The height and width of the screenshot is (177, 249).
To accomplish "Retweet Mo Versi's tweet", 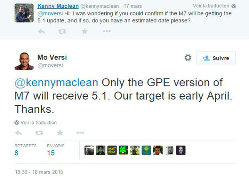I will tap(39, 133).
